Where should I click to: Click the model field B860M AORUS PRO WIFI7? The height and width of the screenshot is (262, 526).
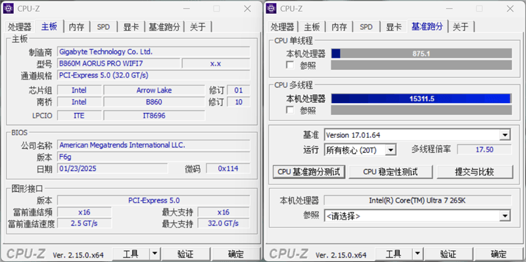pos(118,64)
